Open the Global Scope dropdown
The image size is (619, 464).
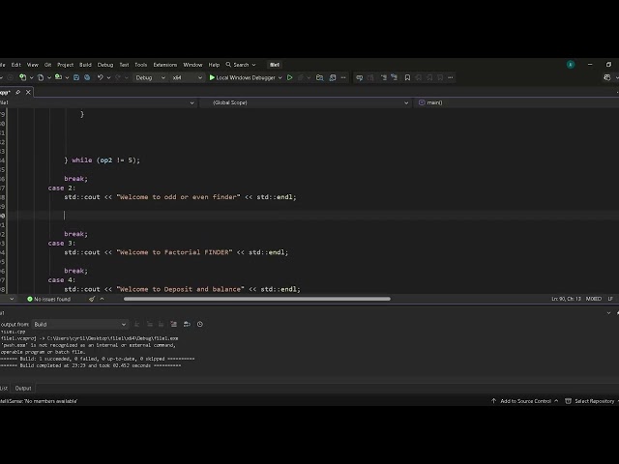(x=306, y=102)
